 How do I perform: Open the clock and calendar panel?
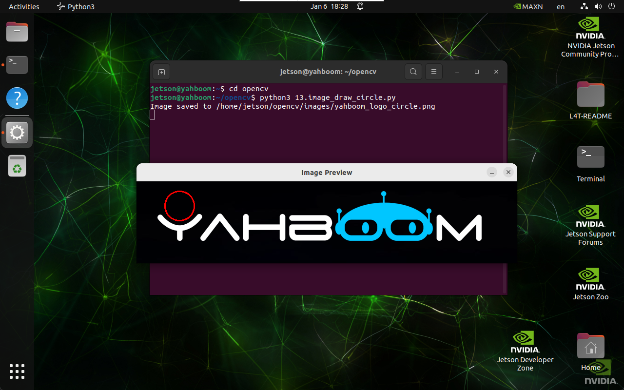point(330,6)
